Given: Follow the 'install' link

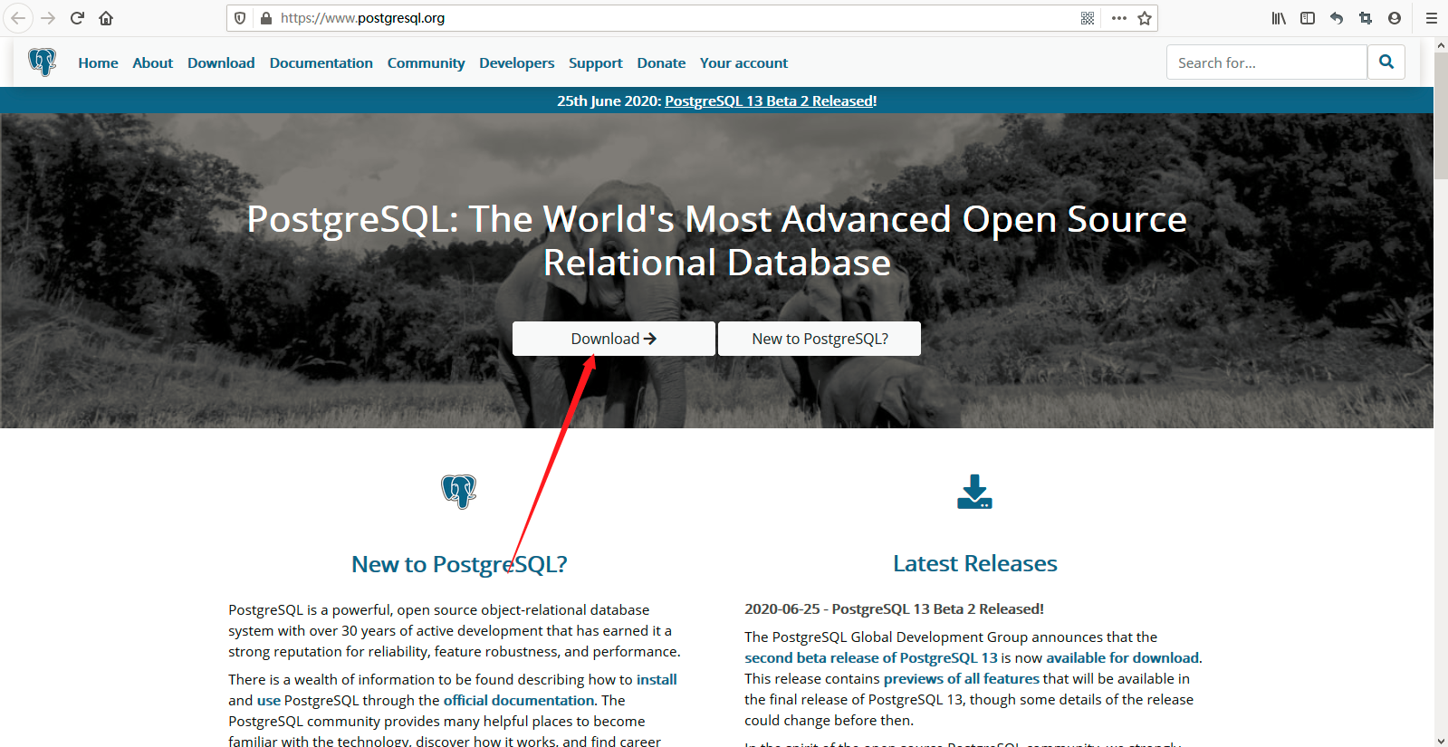Looking at the screenshot, I should pyautogui.click(x=657, y=679).
